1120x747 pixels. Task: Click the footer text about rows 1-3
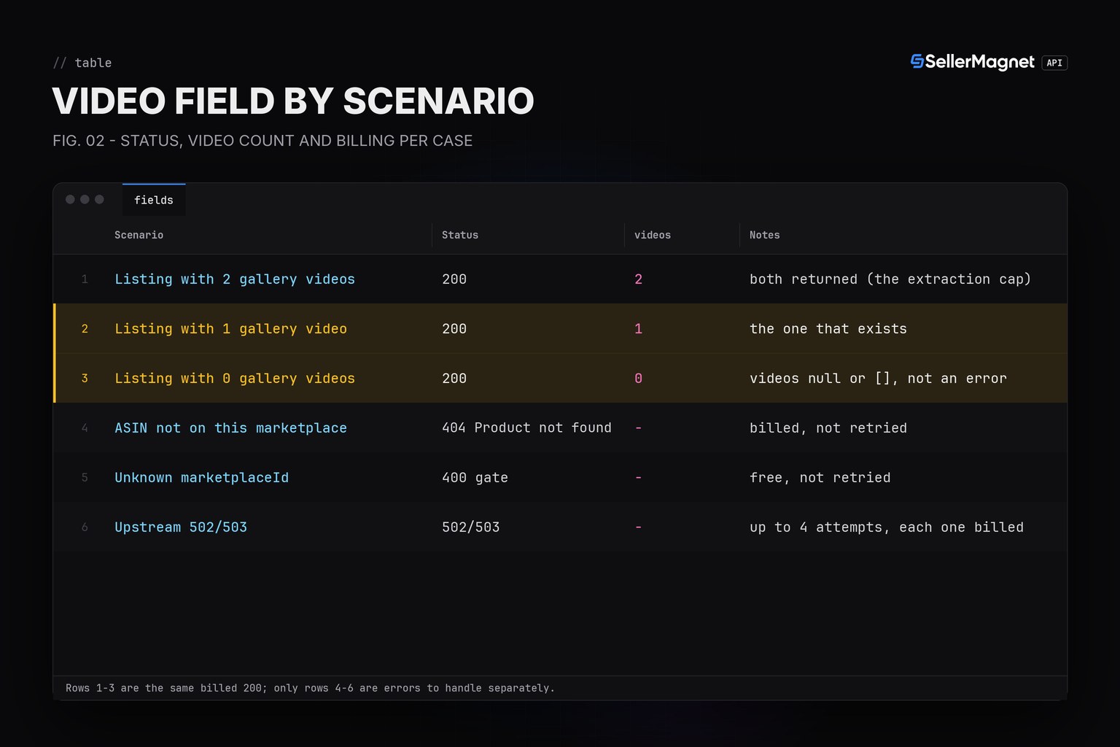(310, 688)
